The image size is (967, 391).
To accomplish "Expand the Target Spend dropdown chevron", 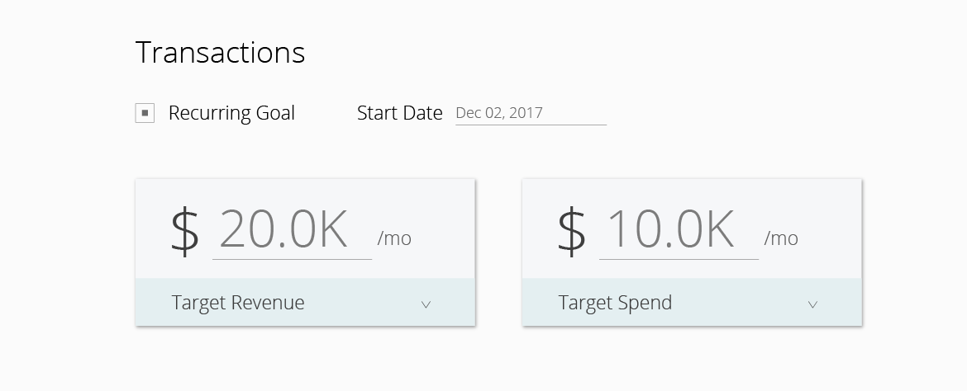I will [812, 304].
